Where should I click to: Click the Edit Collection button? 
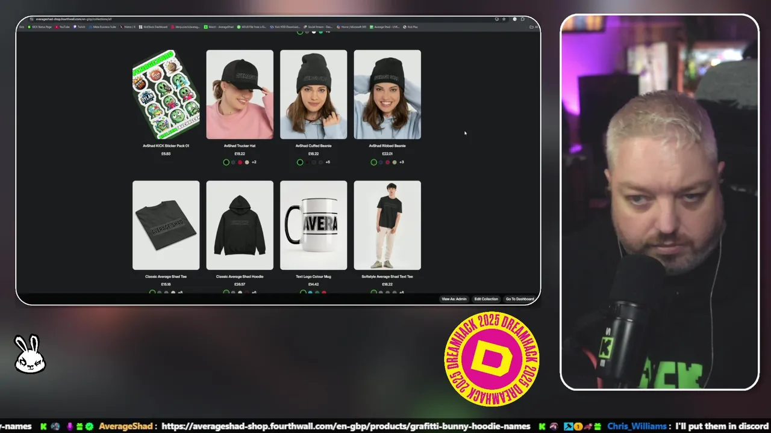486,299
